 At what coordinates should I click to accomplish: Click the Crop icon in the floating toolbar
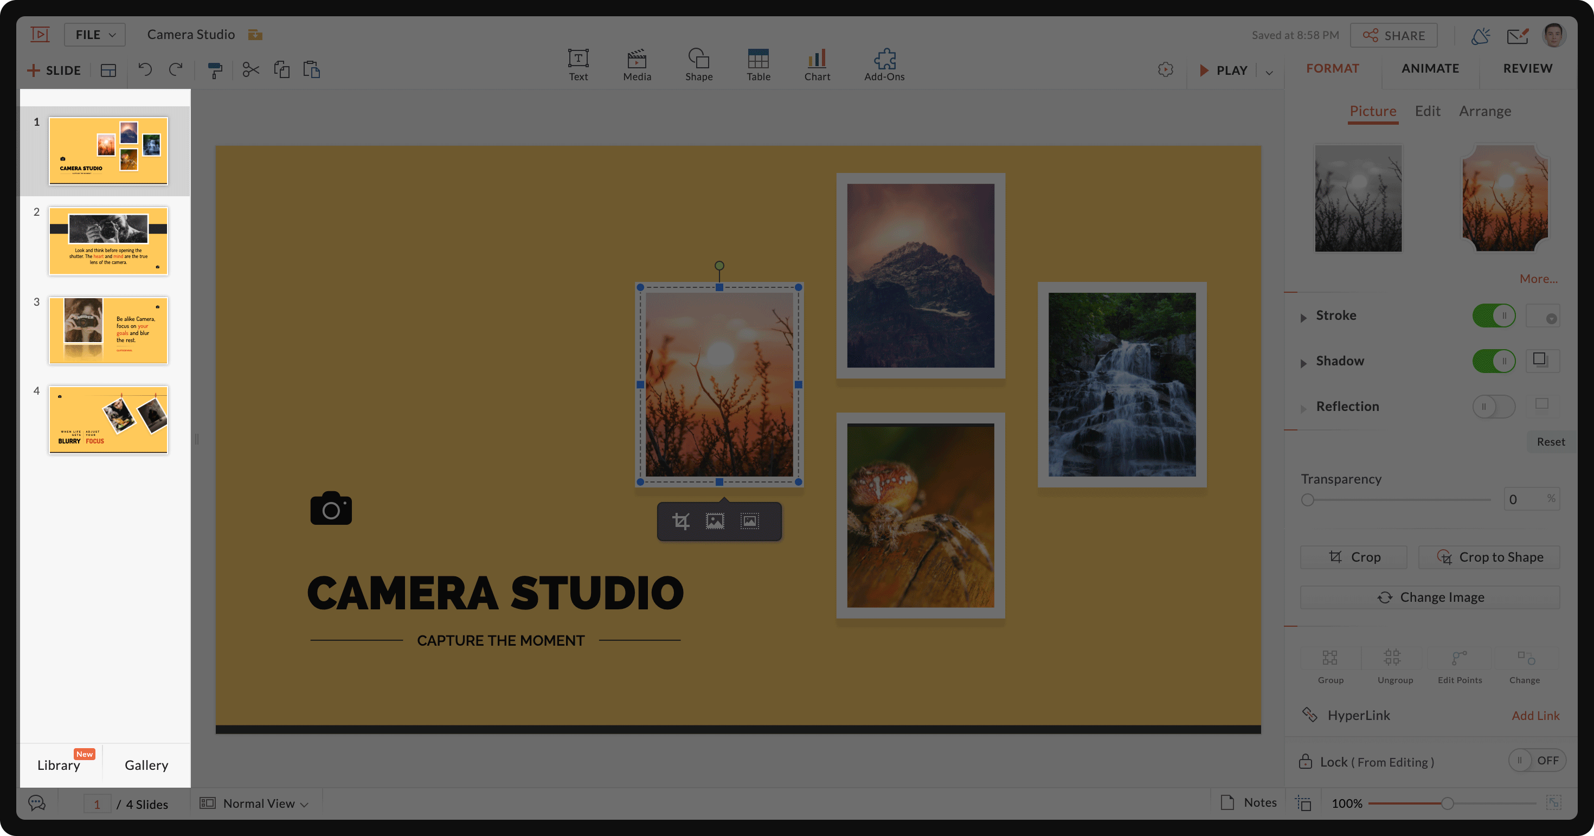(x=680, y=521)
